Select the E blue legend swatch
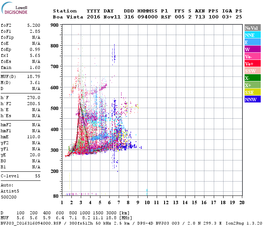The height and width of the screenshot is (226, 263). click(x=252, y=42)
